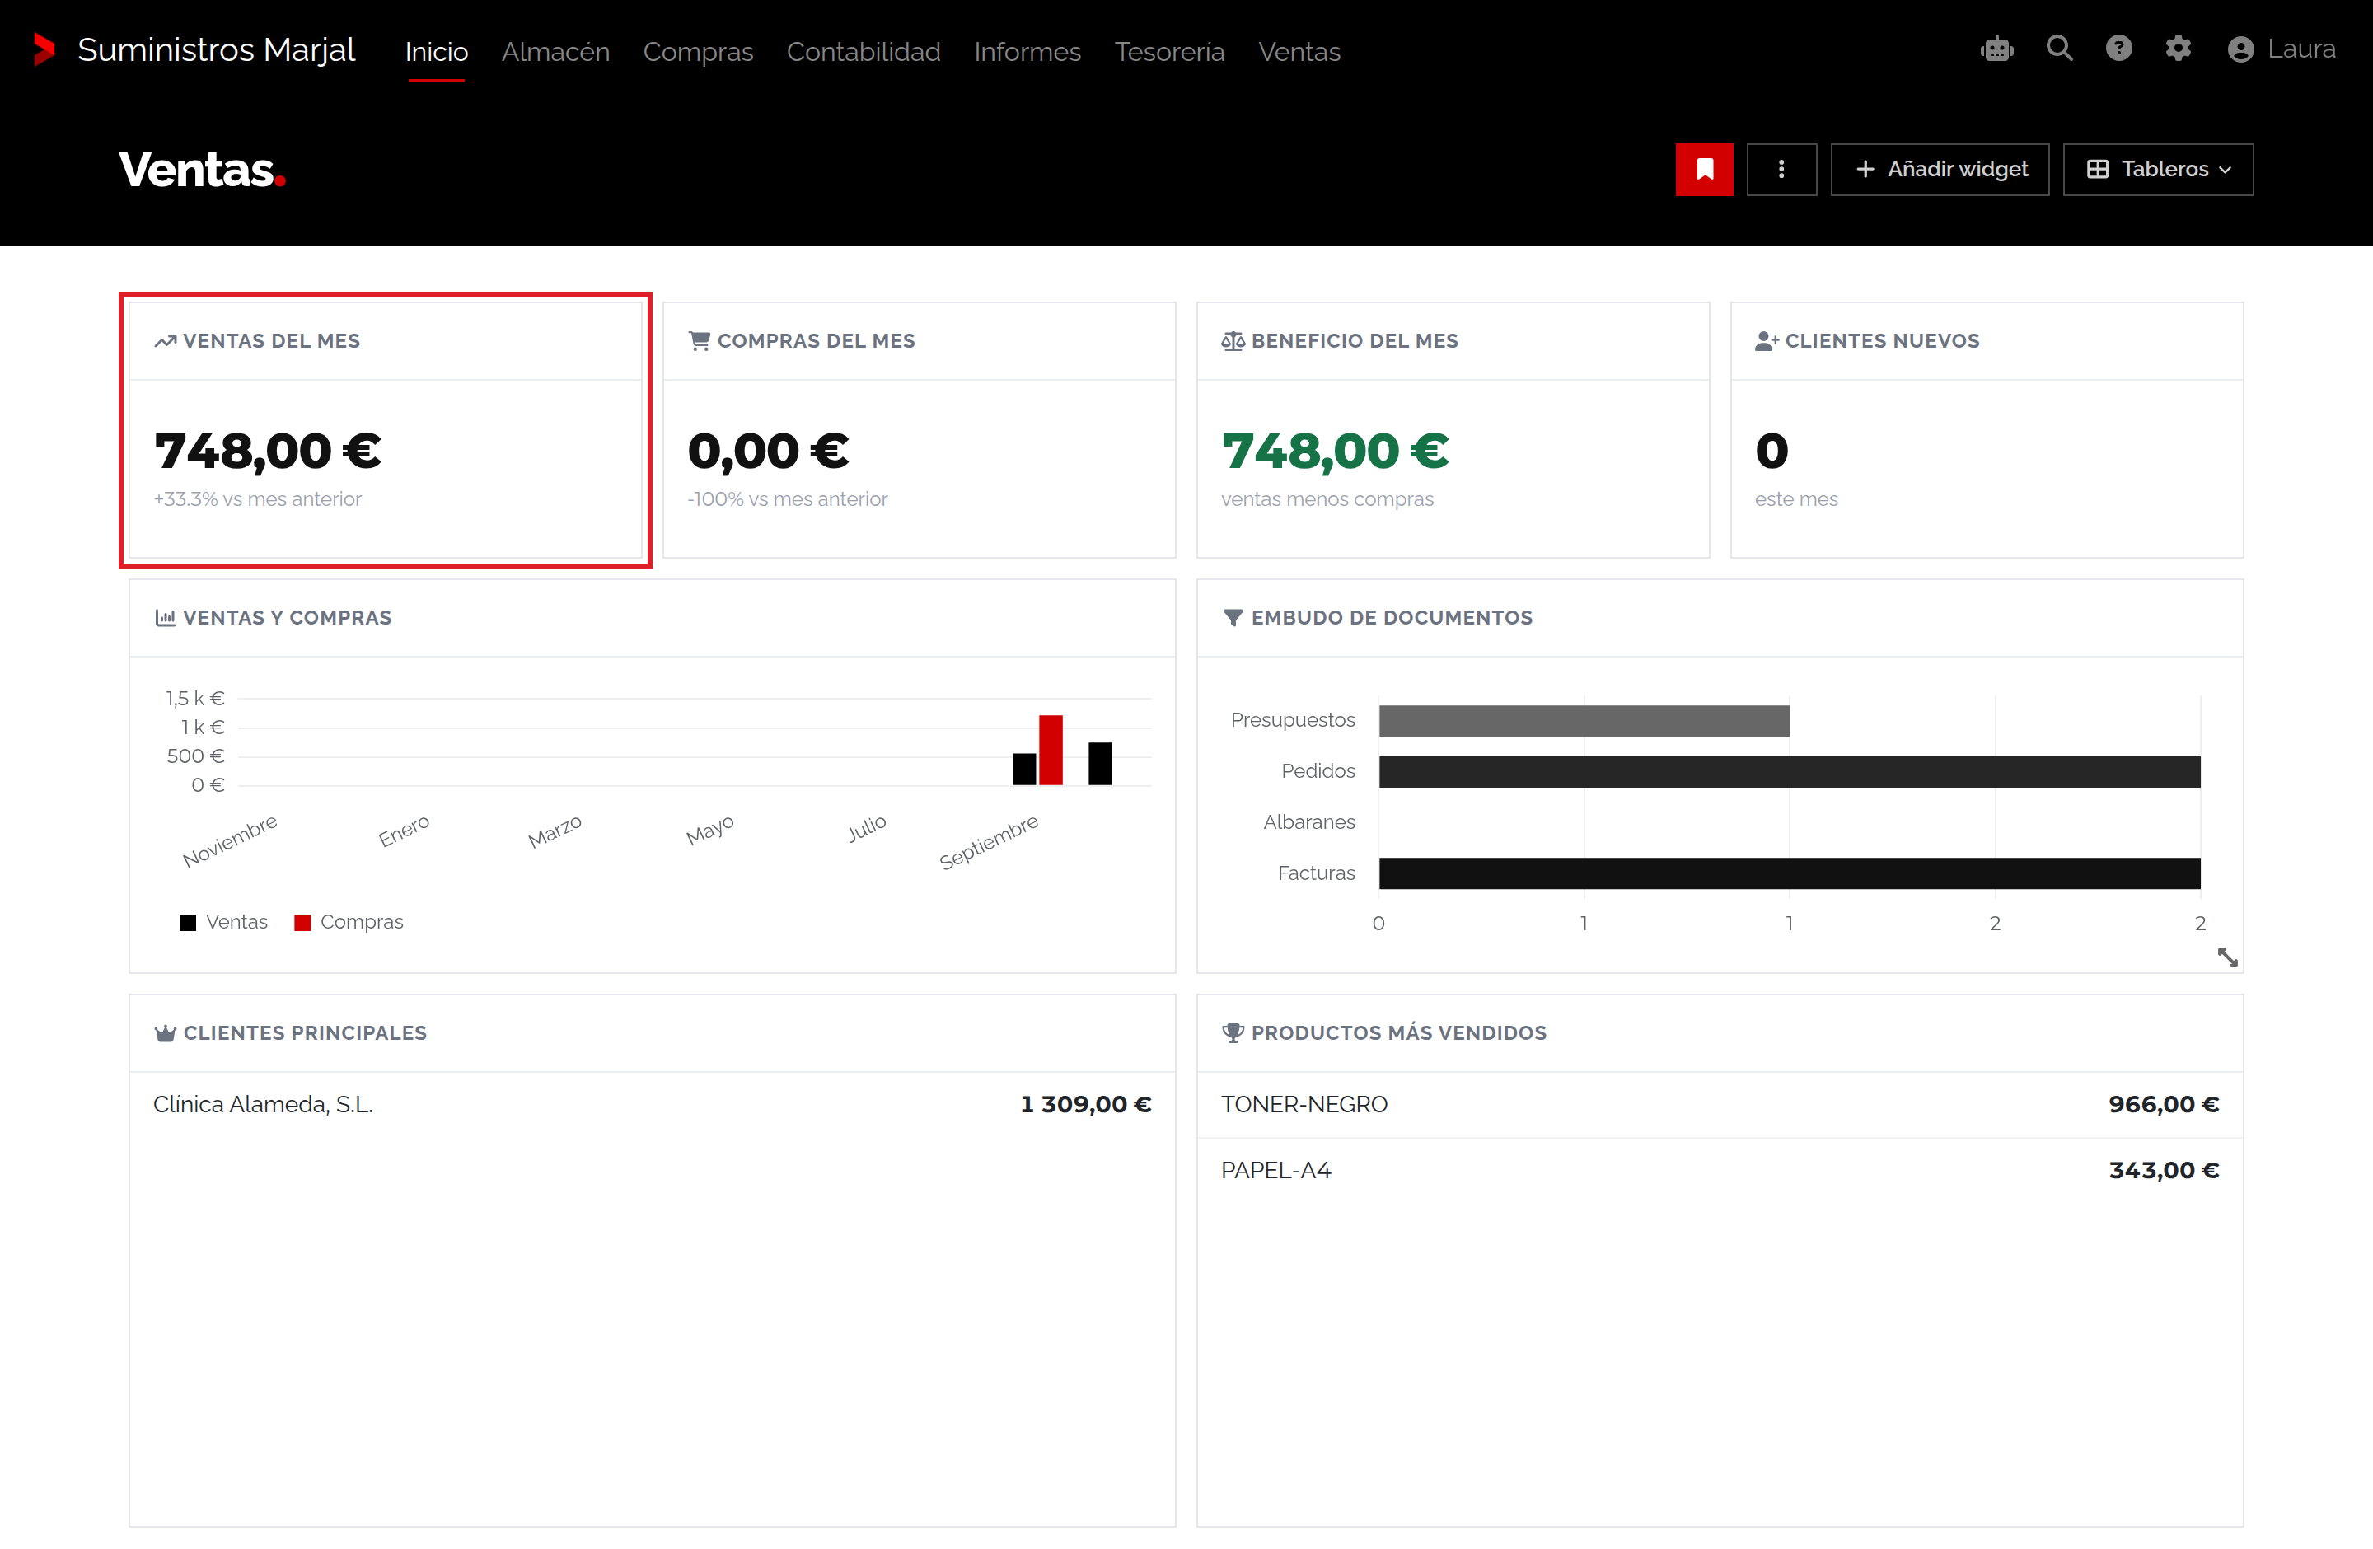Image resolution: width=2373 pixels, height=1549 pixels.
Task: Click the red bookmark button
Action: pyautogui.click(x=1704, y=170)
